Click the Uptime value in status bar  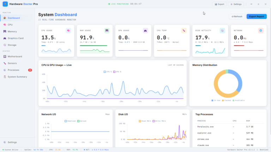38,150
